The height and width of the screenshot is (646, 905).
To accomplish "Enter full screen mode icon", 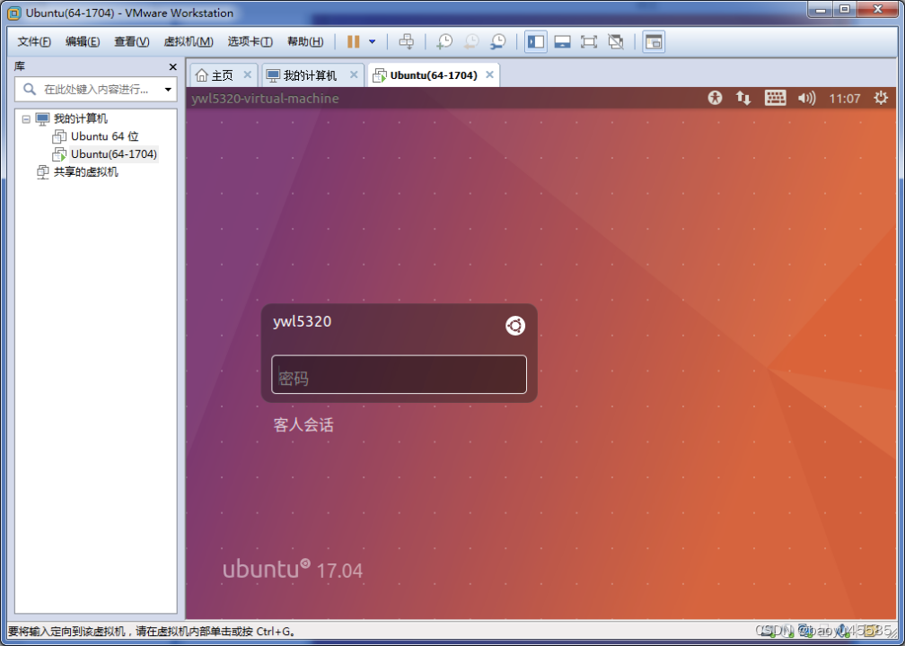I will click(589, 41).
